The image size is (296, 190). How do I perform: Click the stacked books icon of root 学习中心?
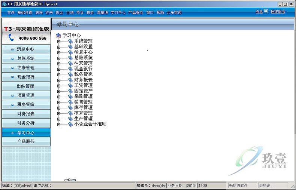pos(58,36)
